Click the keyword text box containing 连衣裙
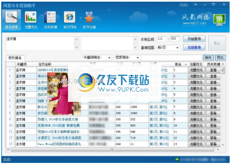The height and width of the screenshot is (165, 230). pyautogui.click(x=40, y=43)
